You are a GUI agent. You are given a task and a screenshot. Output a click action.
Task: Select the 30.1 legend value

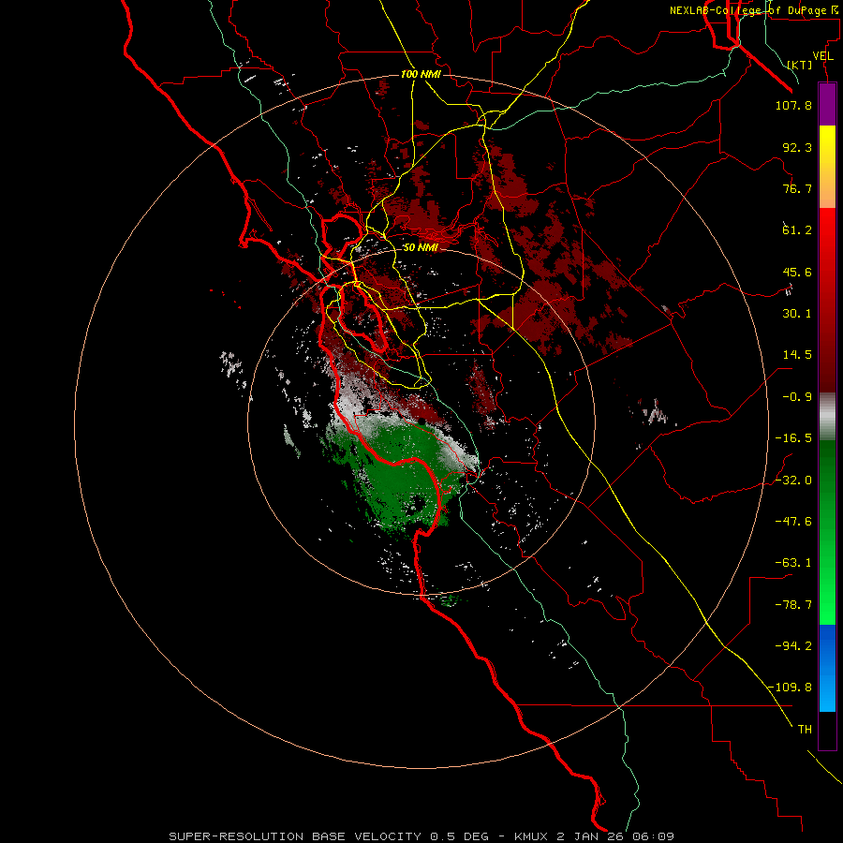tap(797, 314)
